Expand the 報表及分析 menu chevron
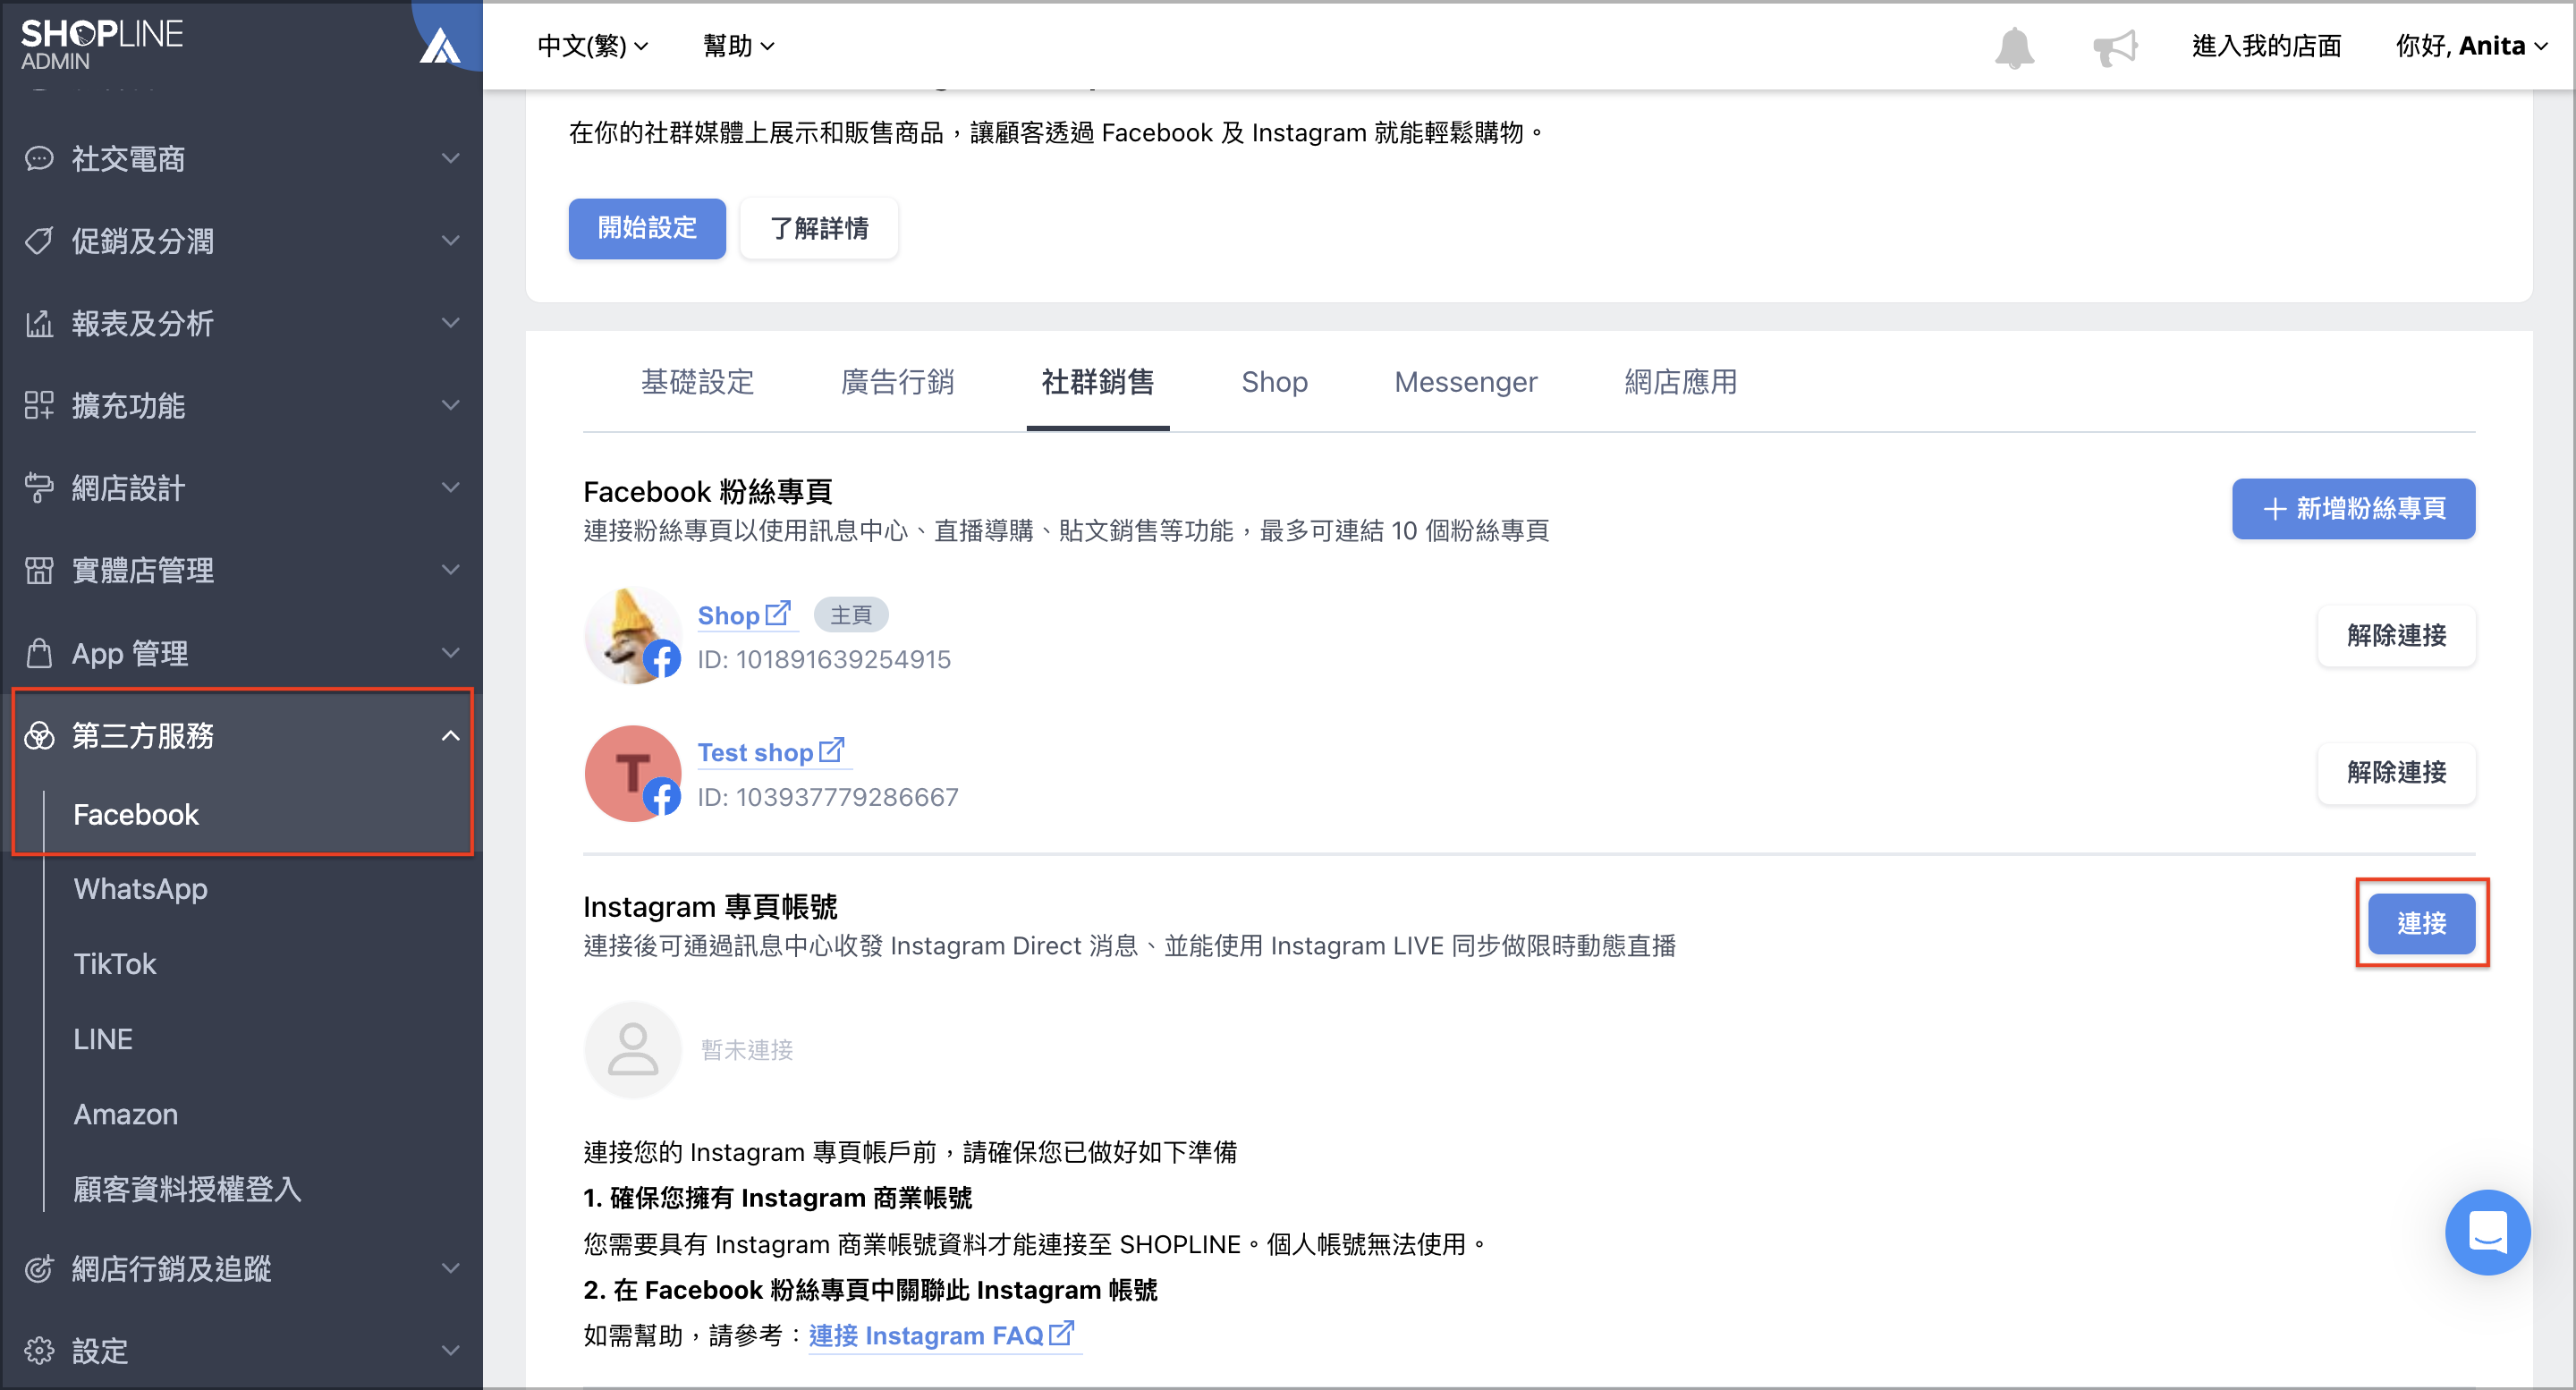Image resolution: width=2576 pixels, height=1390 pixels. pos(451,323)
